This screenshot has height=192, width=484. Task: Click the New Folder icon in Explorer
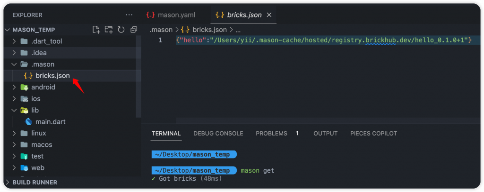click(x=109, y=30)
